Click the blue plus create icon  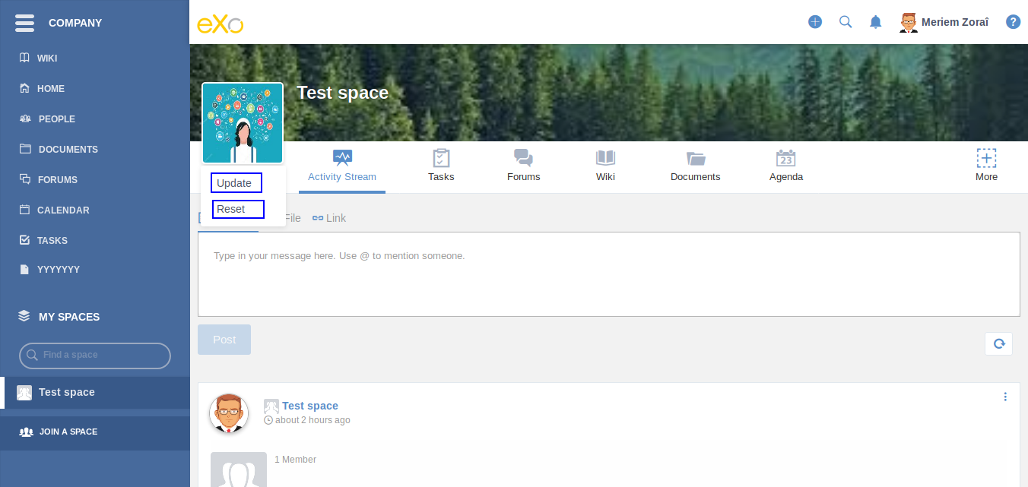click(815, 22)
